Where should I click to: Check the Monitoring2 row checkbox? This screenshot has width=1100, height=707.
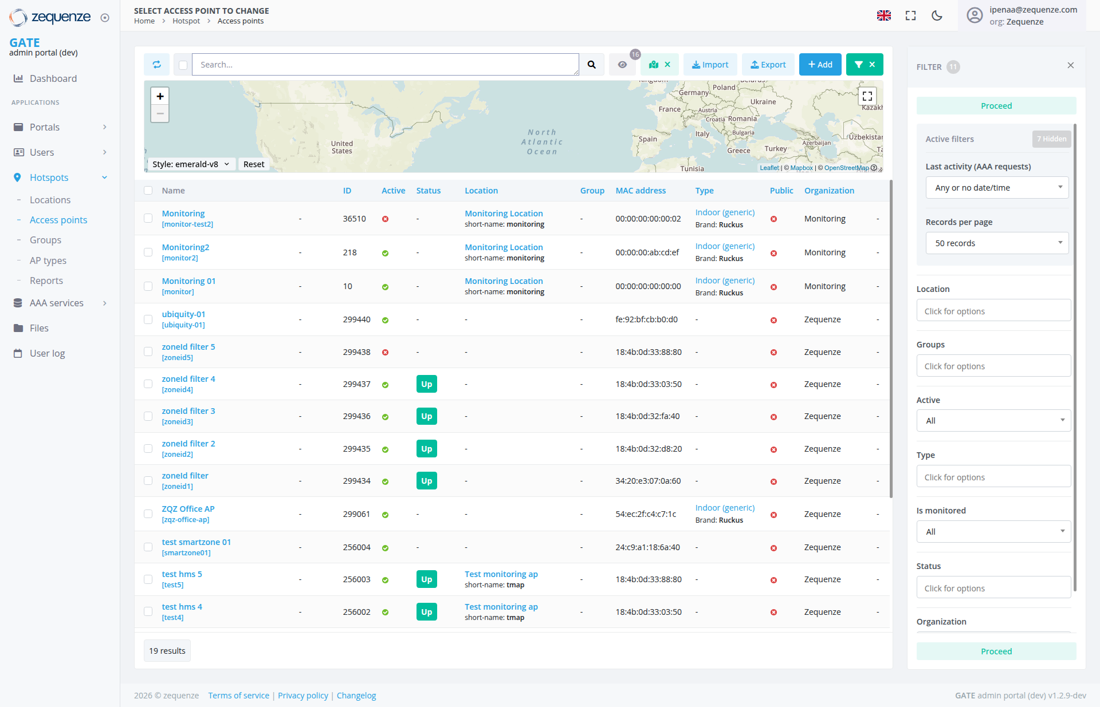tap(148, 252)
